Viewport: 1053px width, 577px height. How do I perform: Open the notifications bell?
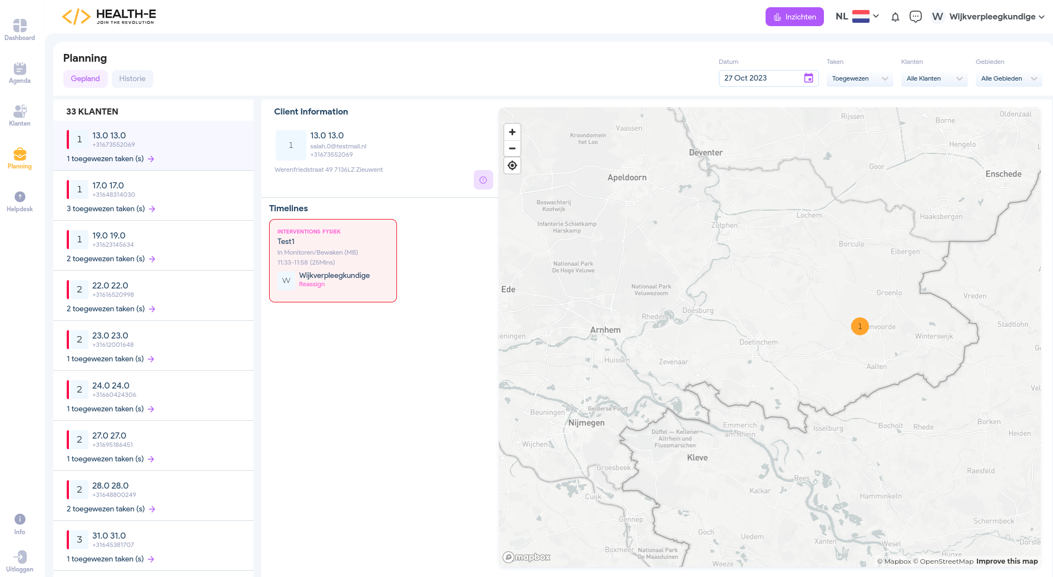(x=895, y=17)
